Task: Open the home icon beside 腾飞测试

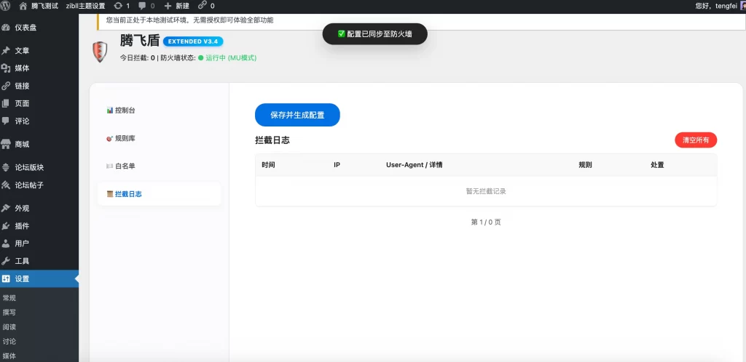Action: (x=23, y=6)
